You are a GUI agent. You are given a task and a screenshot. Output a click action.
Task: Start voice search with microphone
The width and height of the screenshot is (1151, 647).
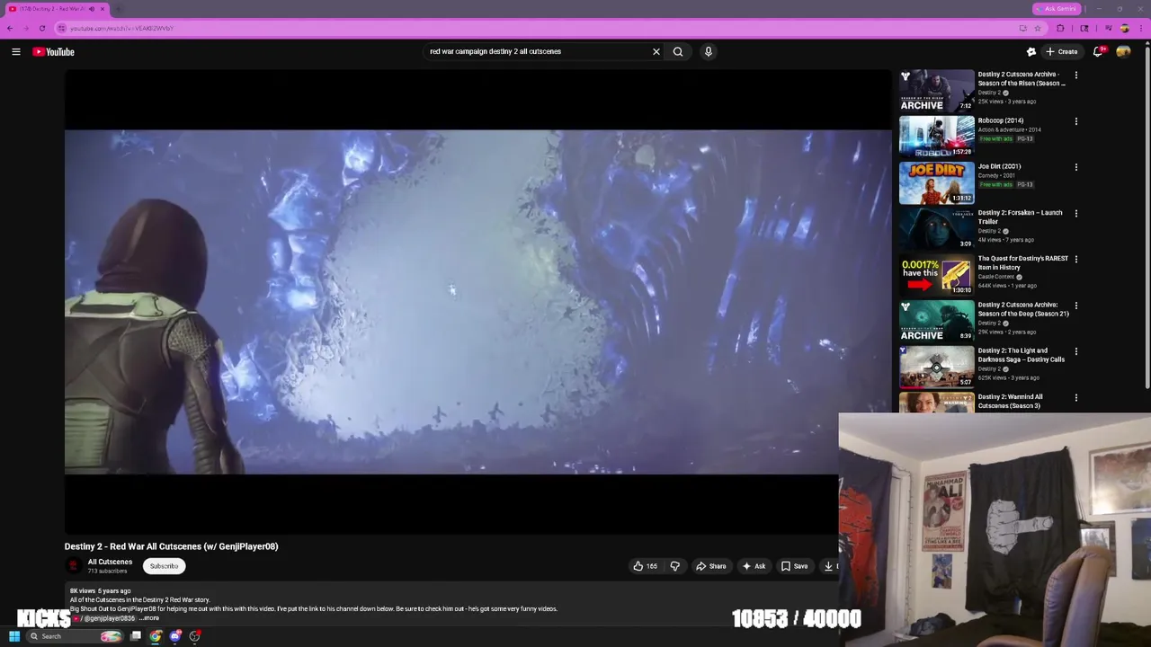pyautogui.click(x=709, y=52)
